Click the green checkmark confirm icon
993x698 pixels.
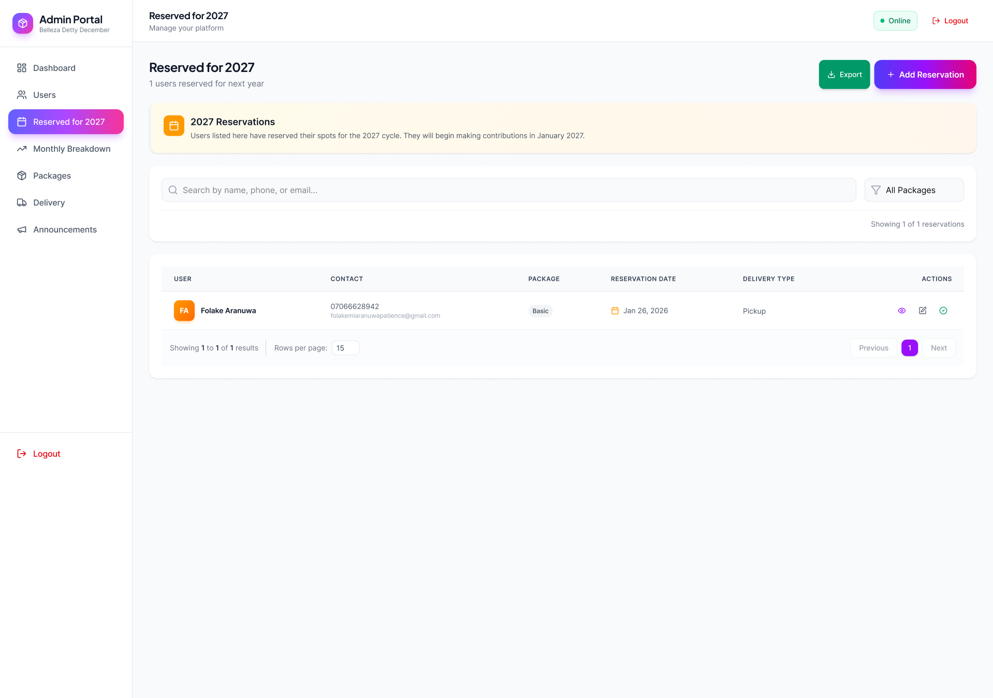(943, 311)
